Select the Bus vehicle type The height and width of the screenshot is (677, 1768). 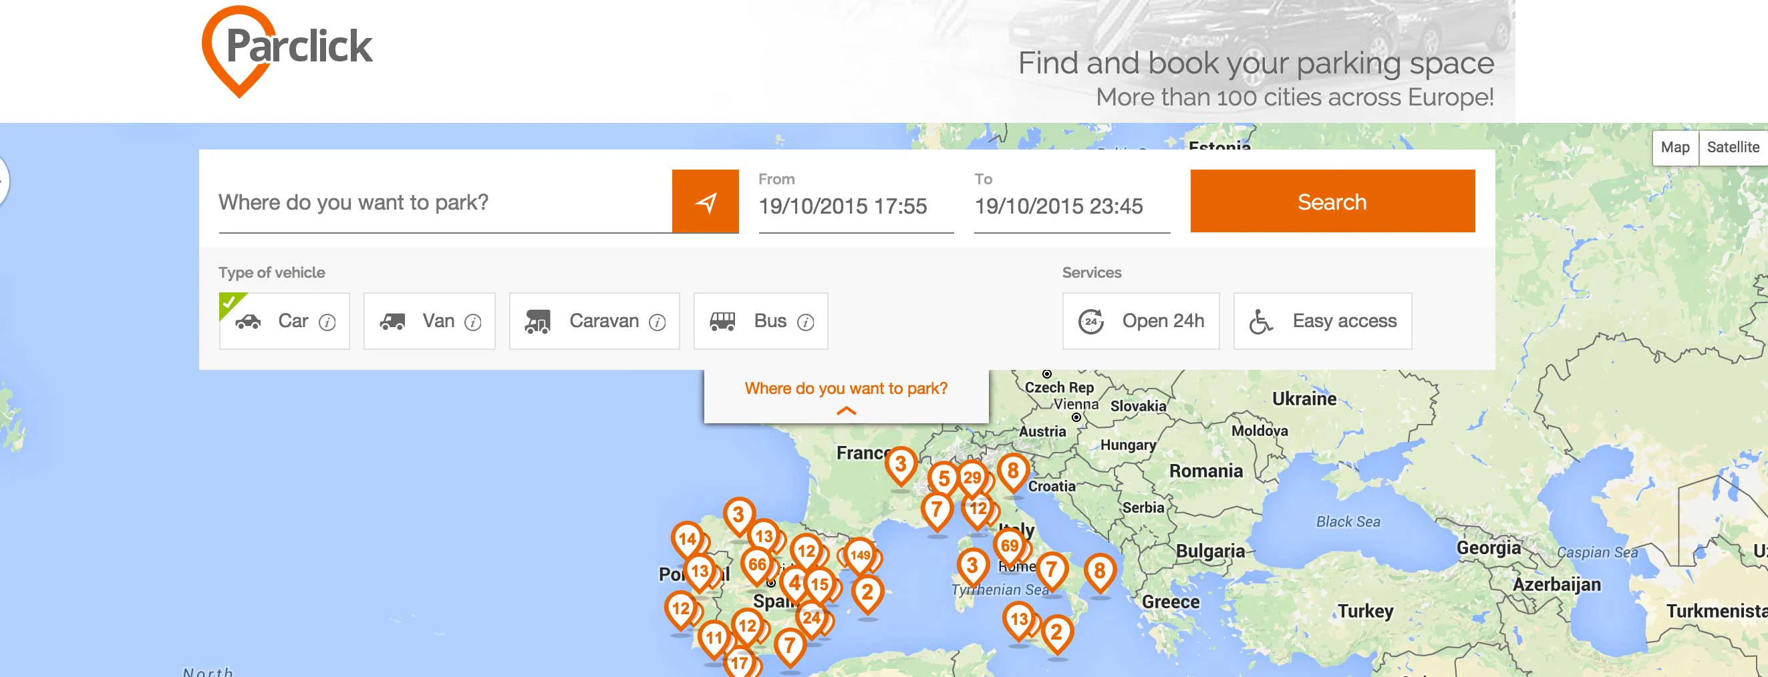(760, 321)
